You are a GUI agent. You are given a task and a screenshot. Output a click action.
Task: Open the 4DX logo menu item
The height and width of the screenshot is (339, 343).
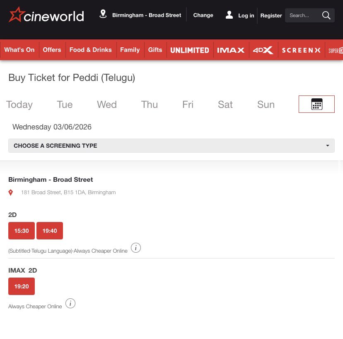coord(263,50)
